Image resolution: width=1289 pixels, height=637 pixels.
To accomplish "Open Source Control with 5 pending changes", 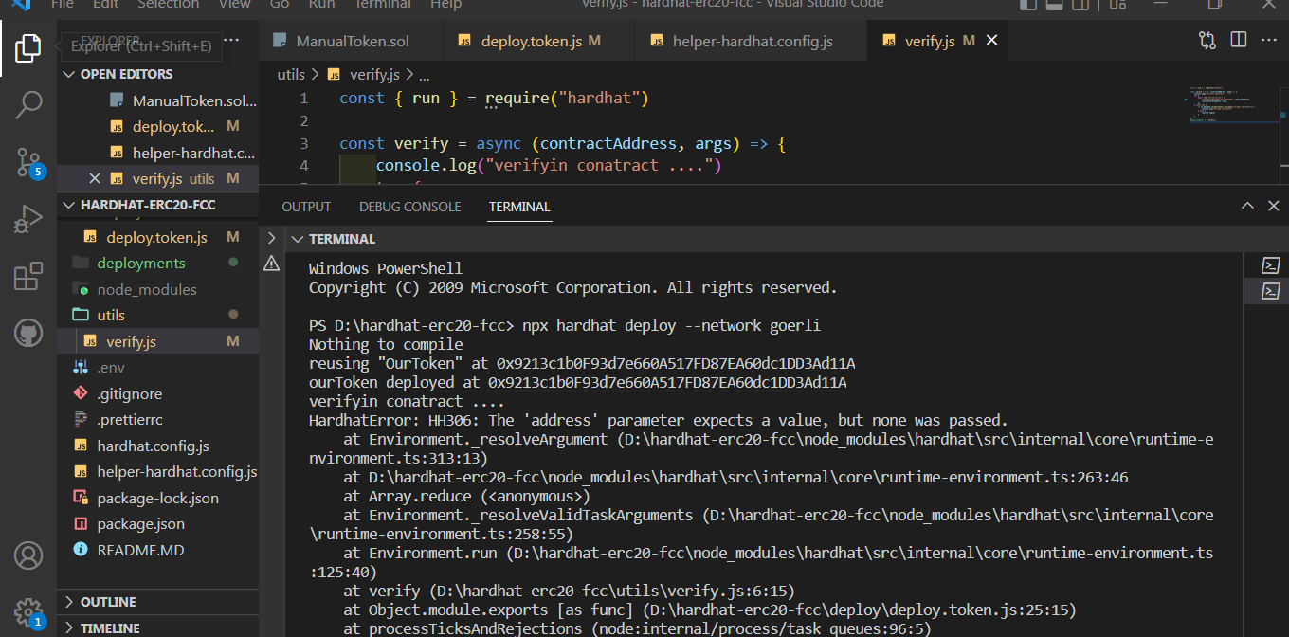I will [x=28, y=163].
